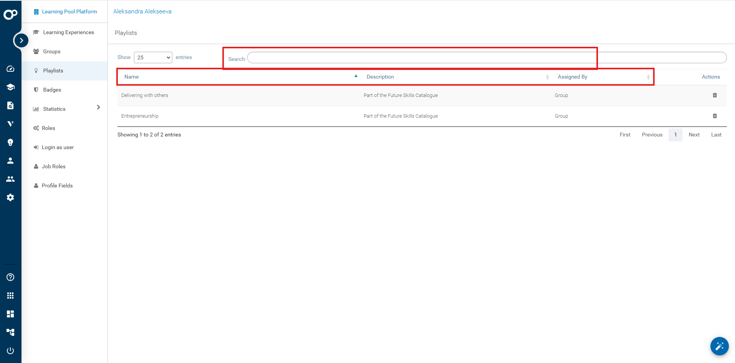Click the help question mark icon
Viewport: 735px width, 363px height.
pos(10,277)
